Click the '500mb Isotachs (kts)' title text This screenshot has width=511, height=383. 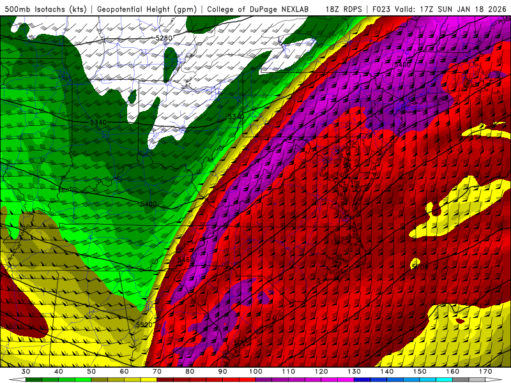[x=45, y=10]
